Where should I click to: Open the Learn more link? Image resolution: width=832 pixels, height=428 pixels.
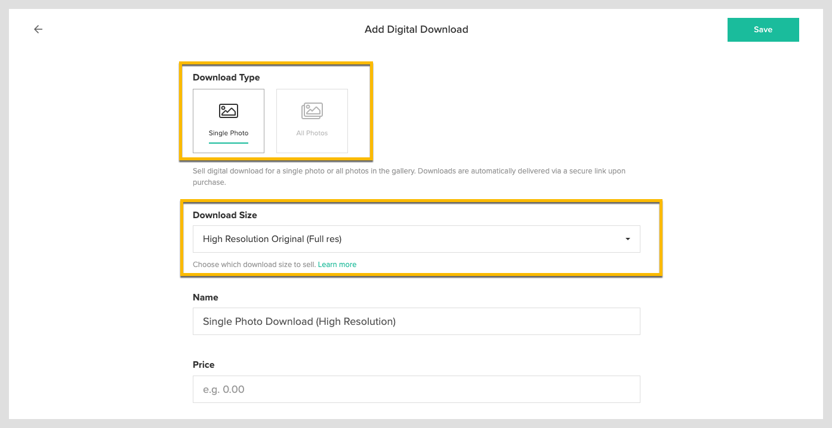click(337, 264)
